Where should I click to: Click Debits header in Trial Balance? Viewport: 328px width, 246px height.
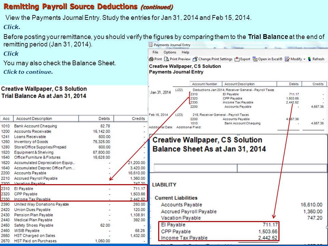[x=96, y=119]
